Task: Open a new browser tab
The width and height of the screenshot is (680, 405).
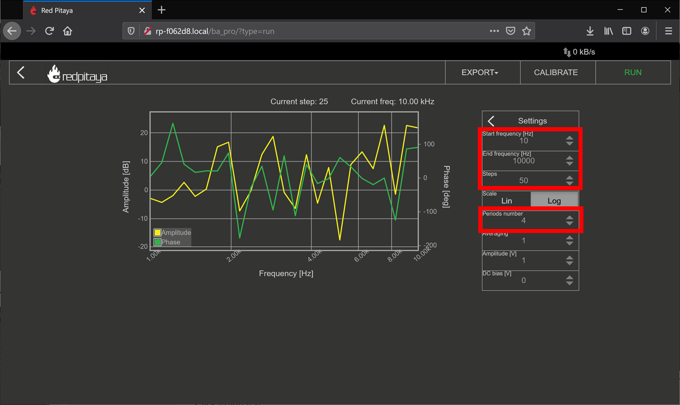Action: pyautogui.click(x=162, y=10)
